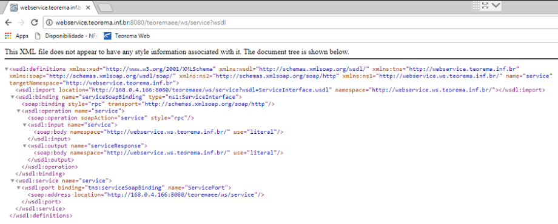Collapse the wsdl:operation name="service" node
Image resolution: width=558 pixels, height=224 pixels.
point(19,111)
